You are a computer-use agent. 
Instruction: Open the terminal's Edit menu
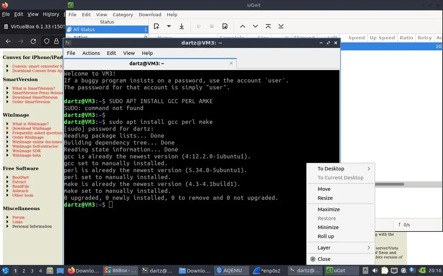click(x=111, y=53)
